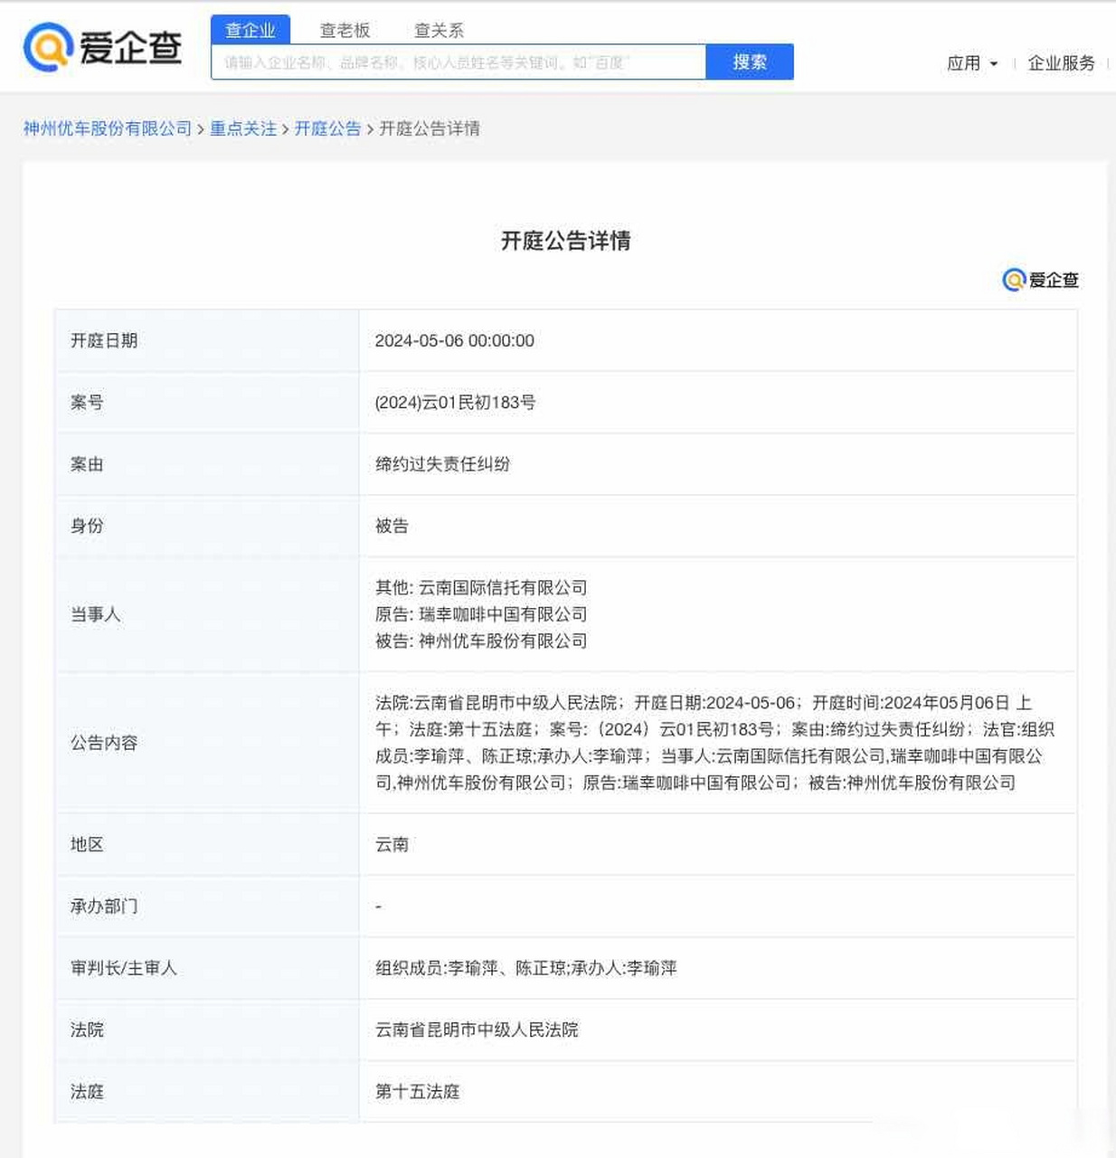Click the 当事人 row label
This screenshot has width=1116, height=1158.
point(95,614)
